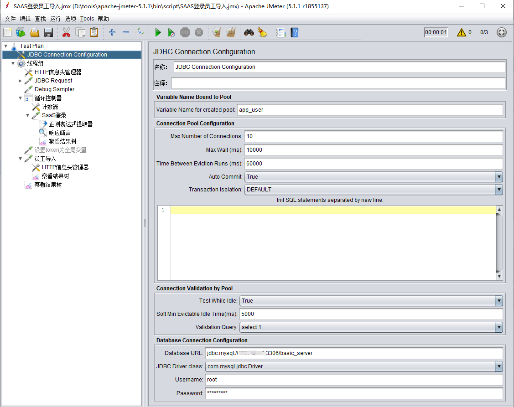Collapse the SaaS登录 node arrow
This screenshot has width=514, height=407.
[x=27, y=115]
